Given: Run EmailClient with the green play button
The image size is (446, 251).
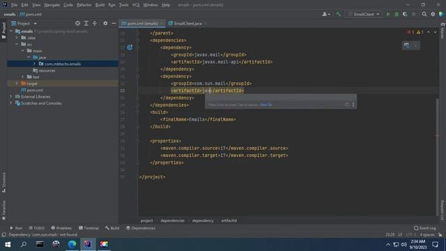Looking at the screenshot, I should (388, 14).
